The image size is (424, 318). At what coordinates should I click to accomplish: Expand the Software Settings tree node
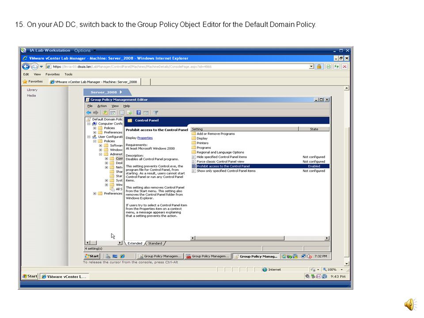101,145
